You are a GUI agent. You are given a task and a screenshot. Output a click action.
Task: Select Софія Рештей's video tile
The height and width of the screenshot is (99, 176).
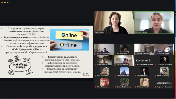pos(105,61)
